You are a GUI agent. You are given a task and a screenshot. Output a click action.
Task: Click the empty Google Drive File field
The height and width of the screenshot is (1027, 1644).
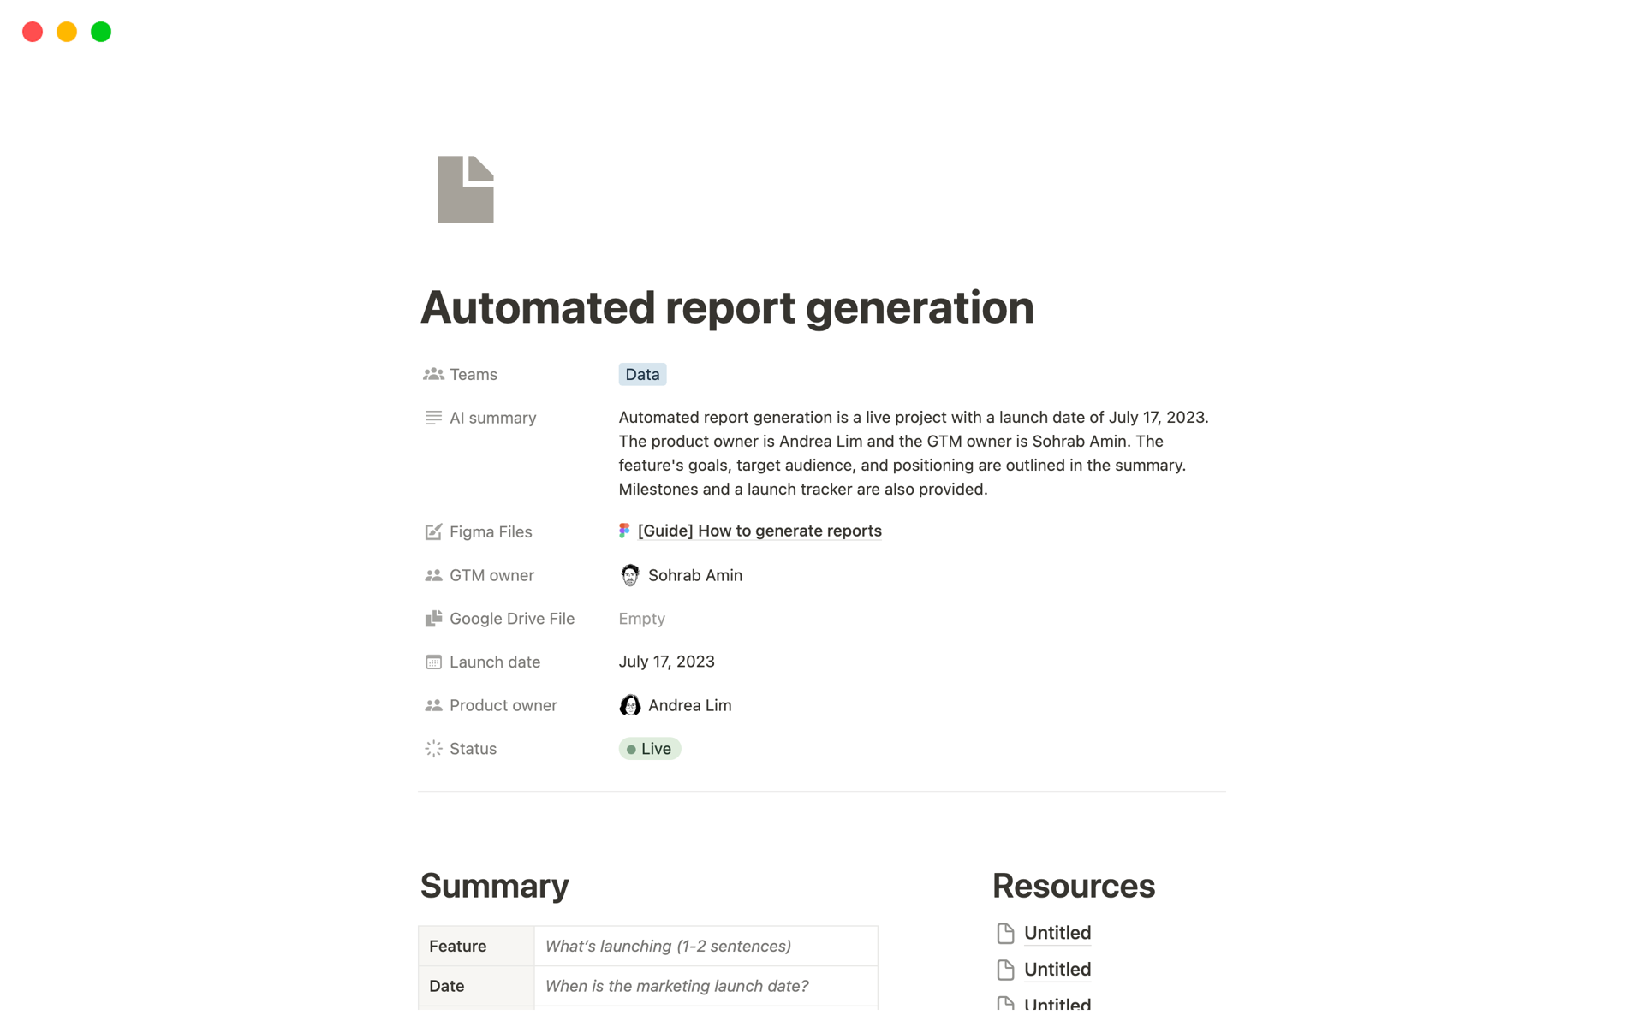point(641,618)
